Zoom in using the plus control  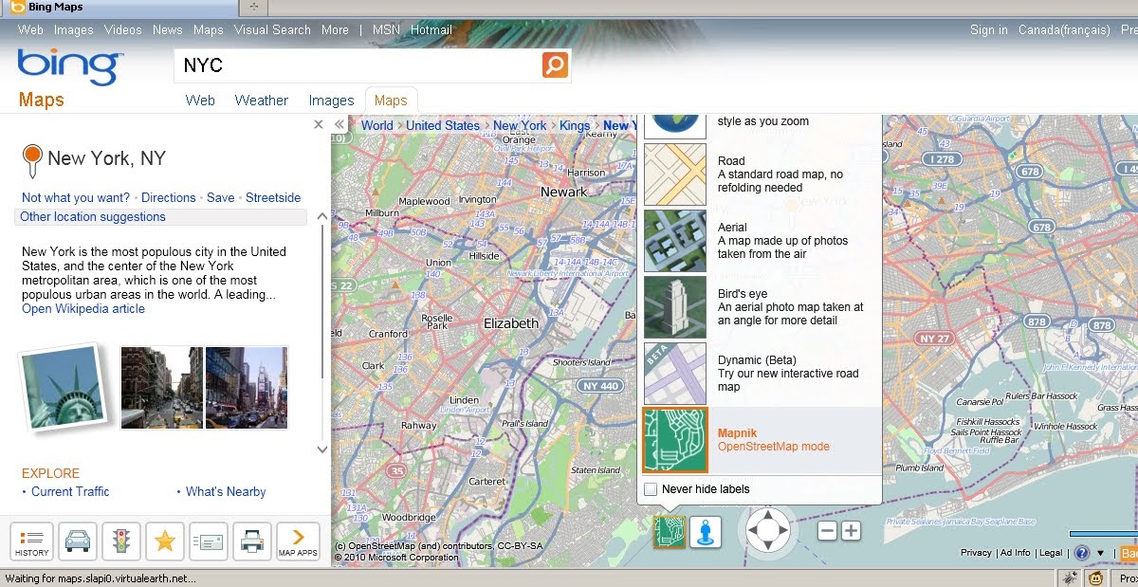click(x=850, y=532)
